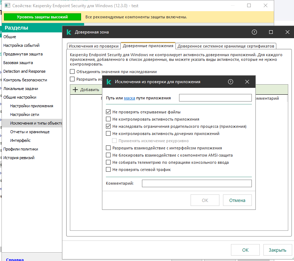Enable Не блокировать взаимодействие с компонентом AMSI-защита

click(x=108, y=155)
